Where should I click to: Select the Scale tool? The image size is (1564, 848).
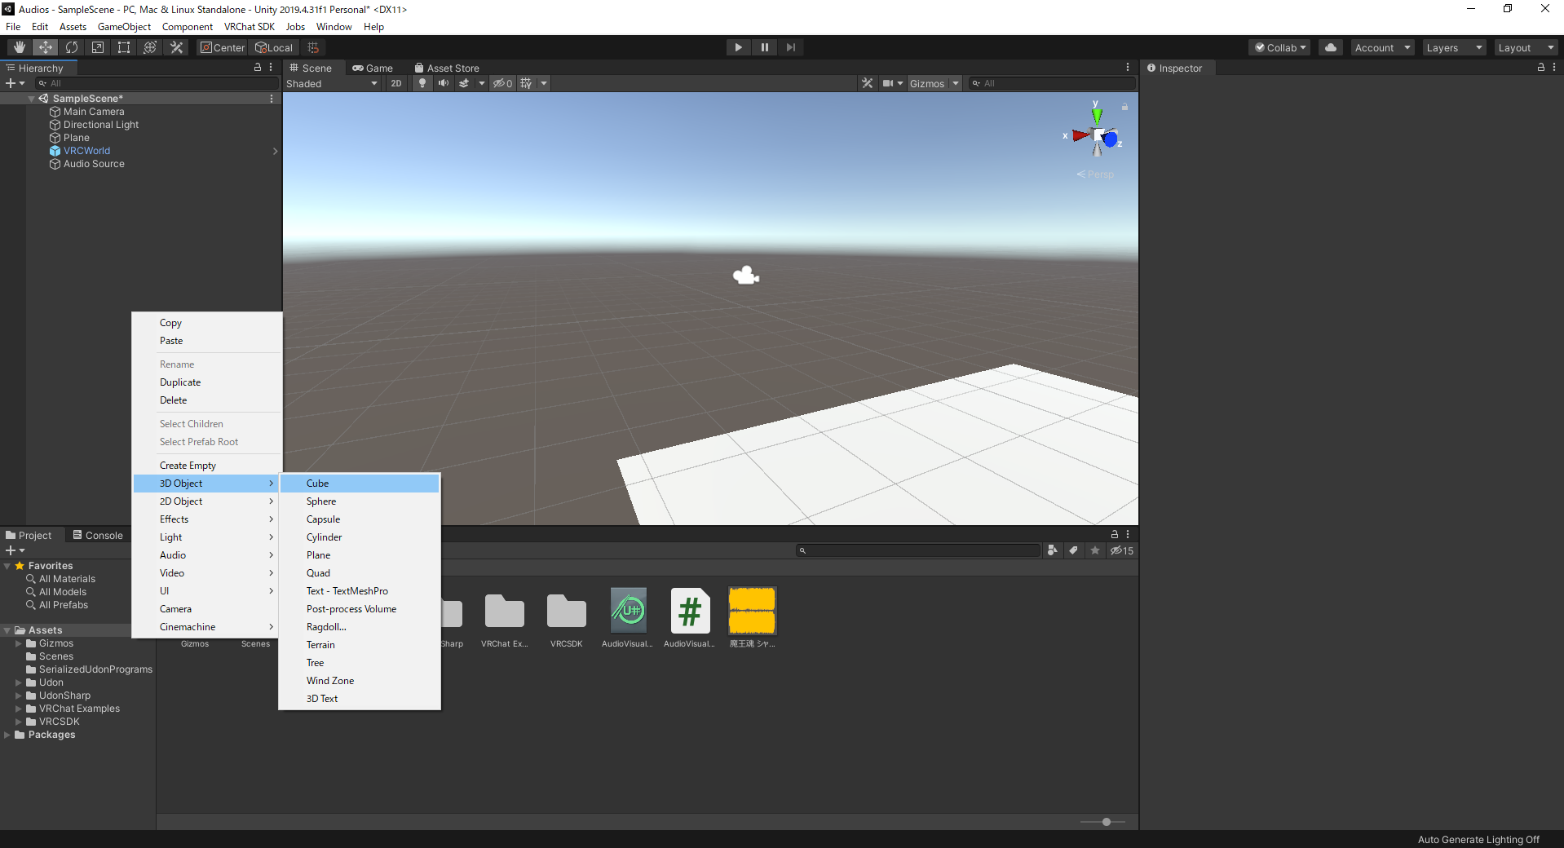pos(98,47)
